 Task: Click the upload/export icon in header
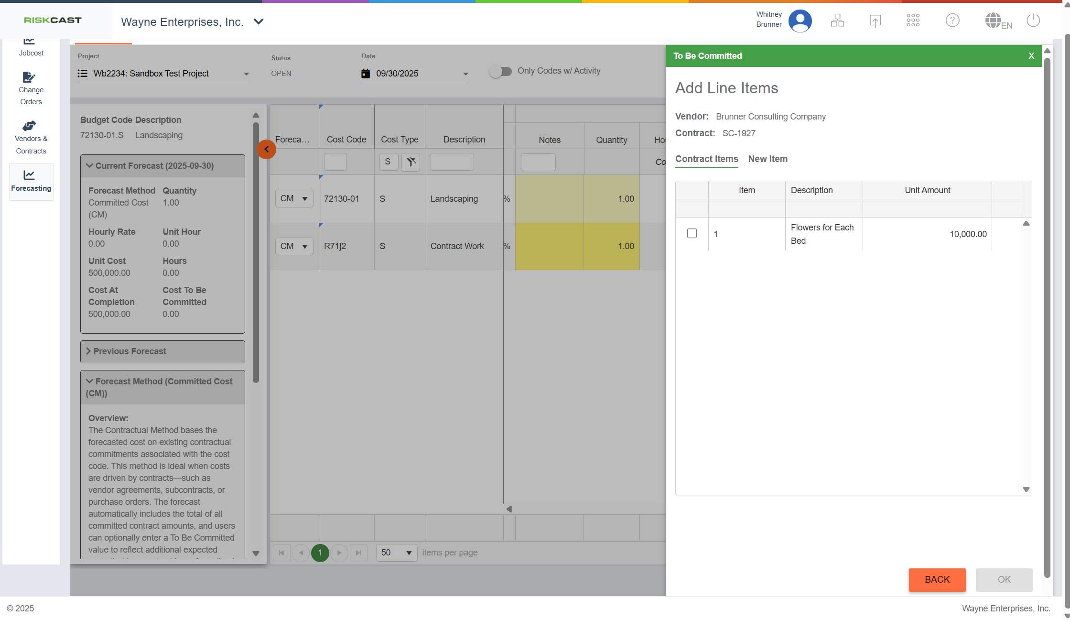pos(875,21)
